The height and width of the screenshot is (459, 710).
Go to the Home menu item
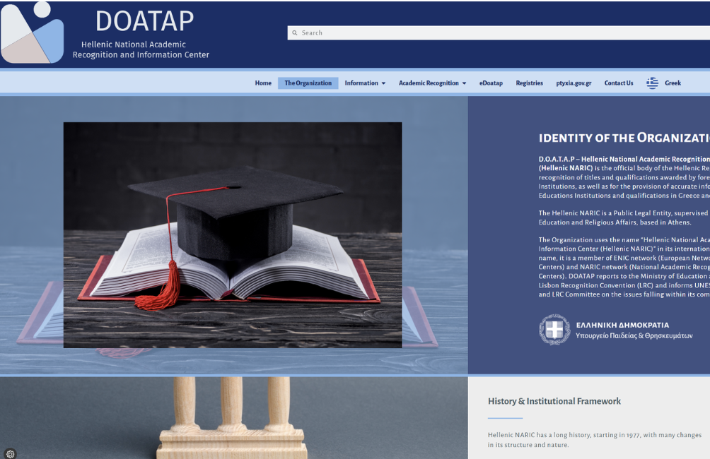263,83
